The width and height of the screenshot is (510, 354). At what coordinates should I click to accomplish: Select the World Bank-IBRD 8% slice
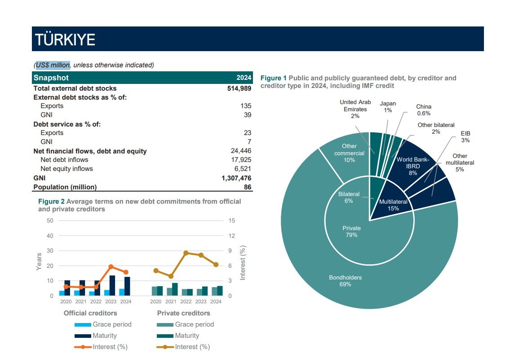(412, 166)
